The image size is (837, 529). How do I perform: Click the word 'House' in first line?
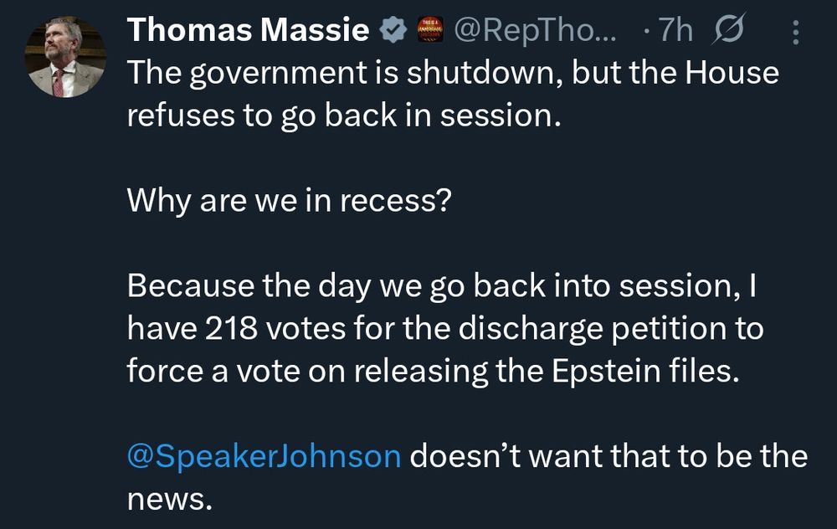point(732,73)
